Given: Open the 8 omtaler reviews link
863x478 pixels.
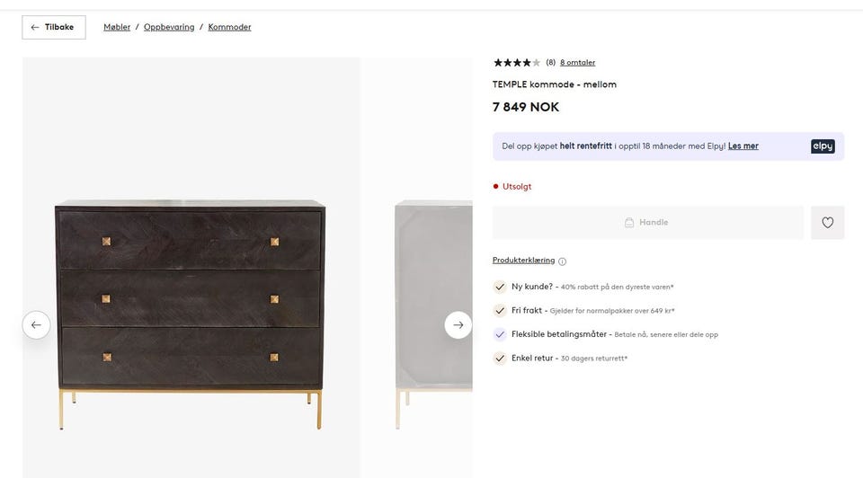Looking at the screenshot, I should (x=577, y=63).
